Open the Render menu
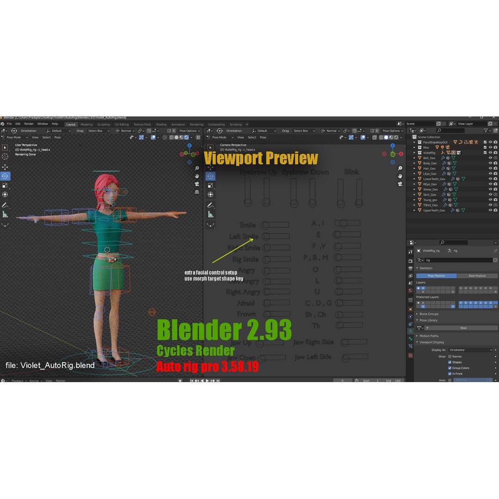The image size is (499, 499). pos(29,124)
